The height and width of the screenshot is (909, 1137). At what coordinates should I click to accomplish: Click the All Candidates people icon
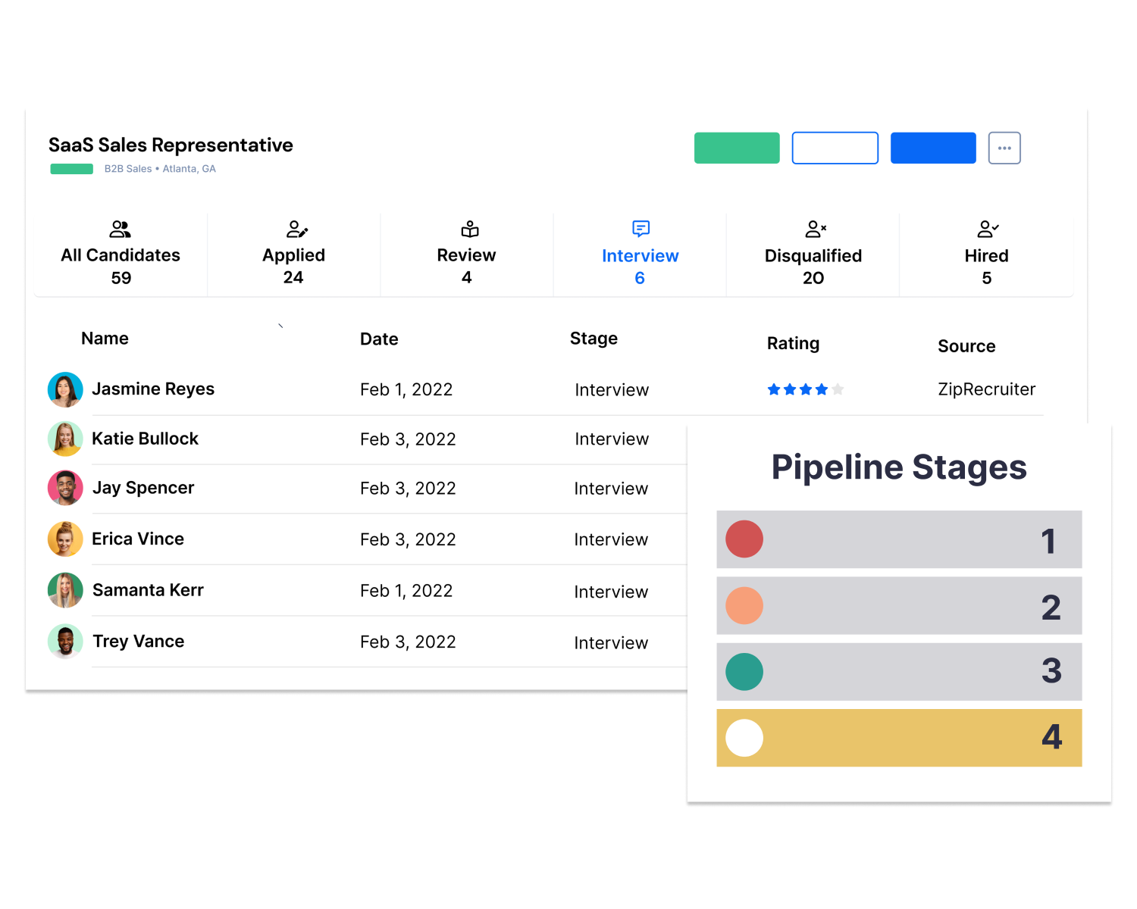coord(121,229)
